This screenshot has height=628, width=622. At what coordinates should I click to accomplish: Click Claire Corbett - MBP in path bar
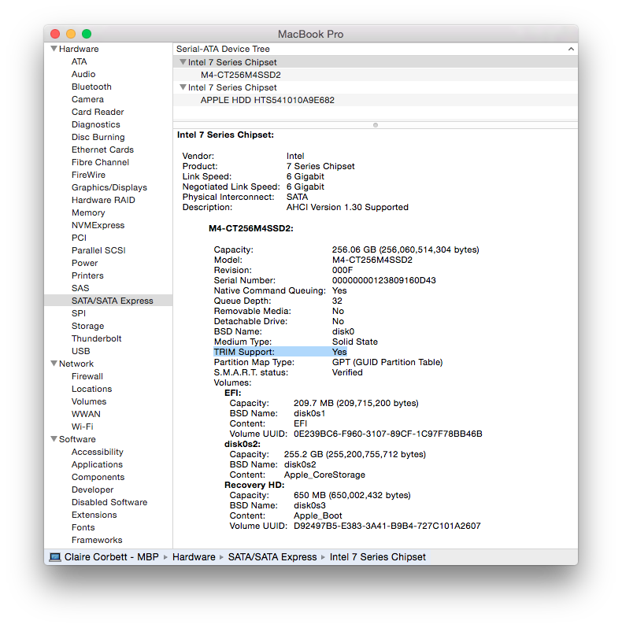pos(112,556)
